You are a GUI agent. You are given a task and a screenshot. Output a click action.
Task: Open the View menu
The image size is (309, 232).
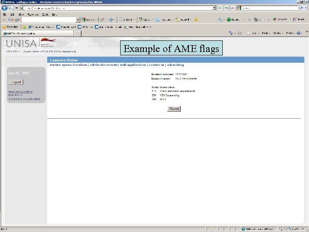point(21,15)
